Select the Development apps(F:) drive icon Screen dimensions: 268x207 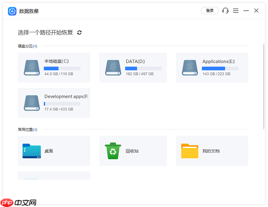[x=32, y=103]
